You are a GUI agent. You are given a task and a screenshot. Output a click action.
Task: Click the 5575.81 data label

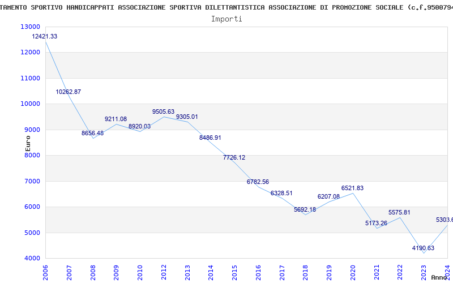[399, 212]
